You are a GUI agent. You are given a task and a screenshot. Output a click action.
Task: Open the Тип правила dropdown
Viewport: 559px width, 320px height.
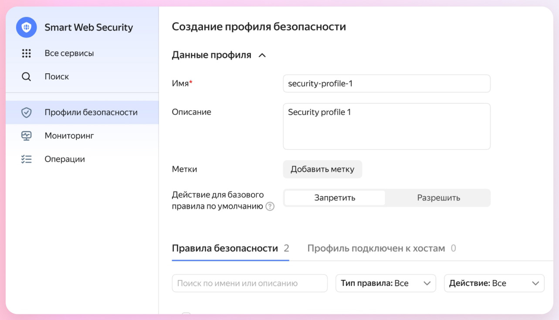(386, 283)
